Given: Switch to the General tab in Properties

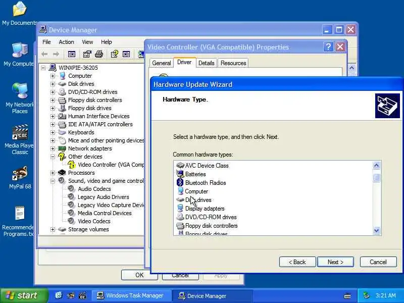Looking at the screenshot, I should pos(161,63).
